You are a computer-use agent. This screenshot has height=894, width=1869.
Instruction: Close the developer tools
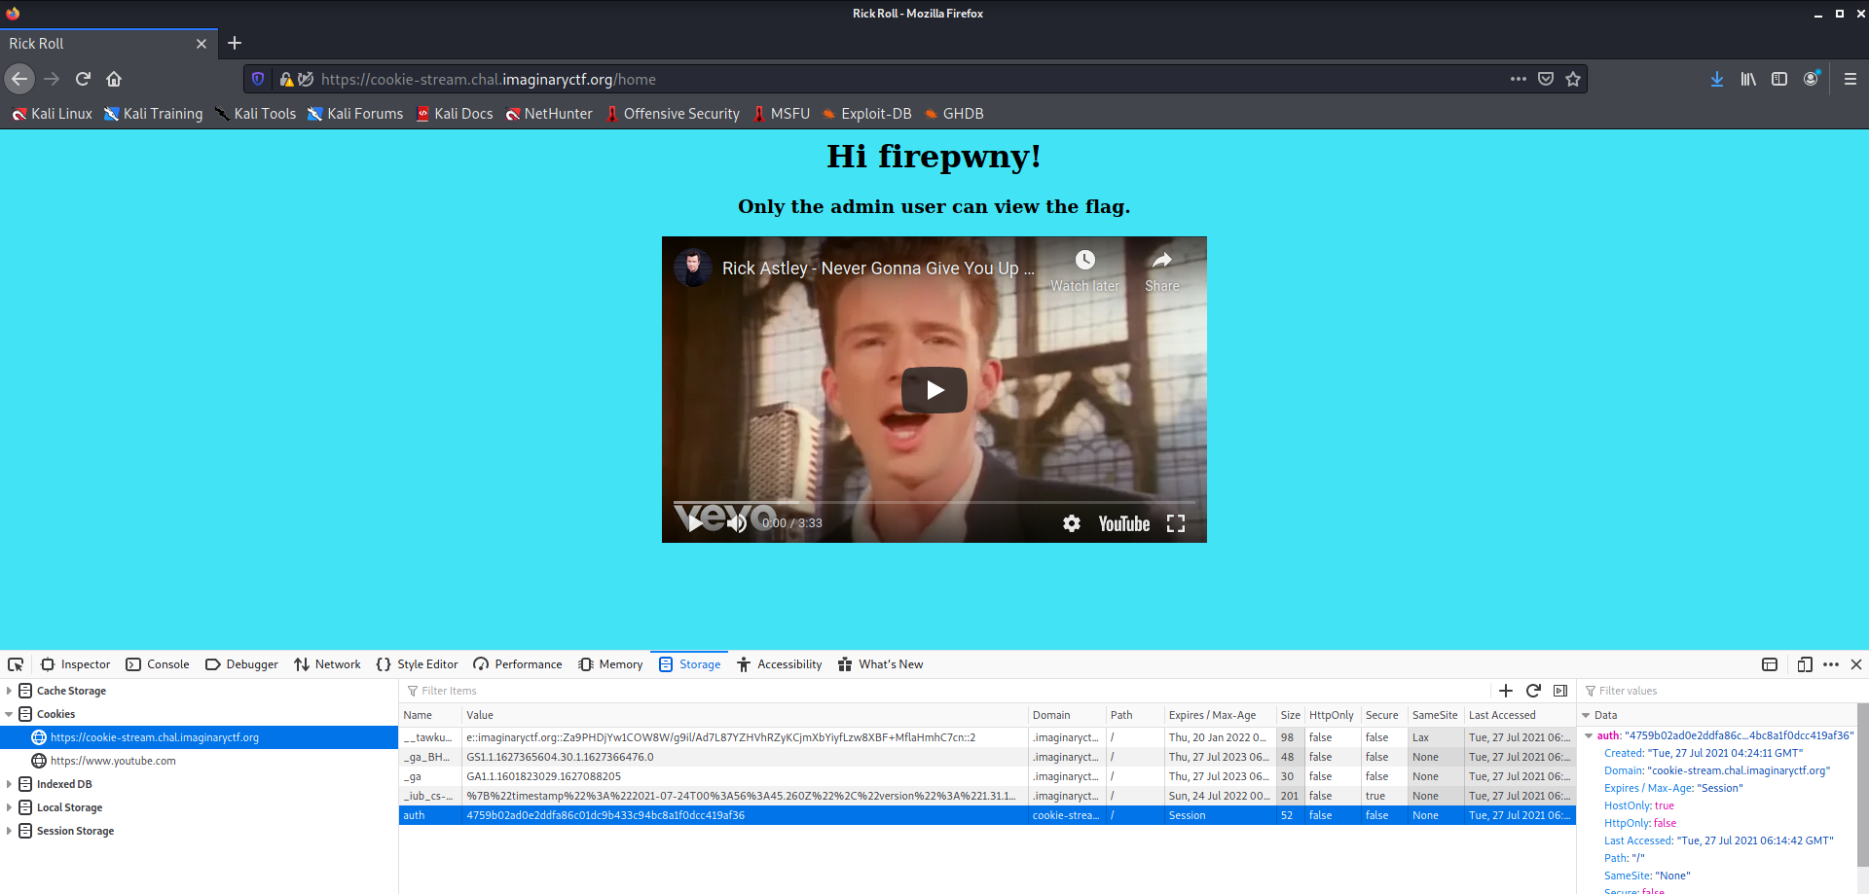1856,664
